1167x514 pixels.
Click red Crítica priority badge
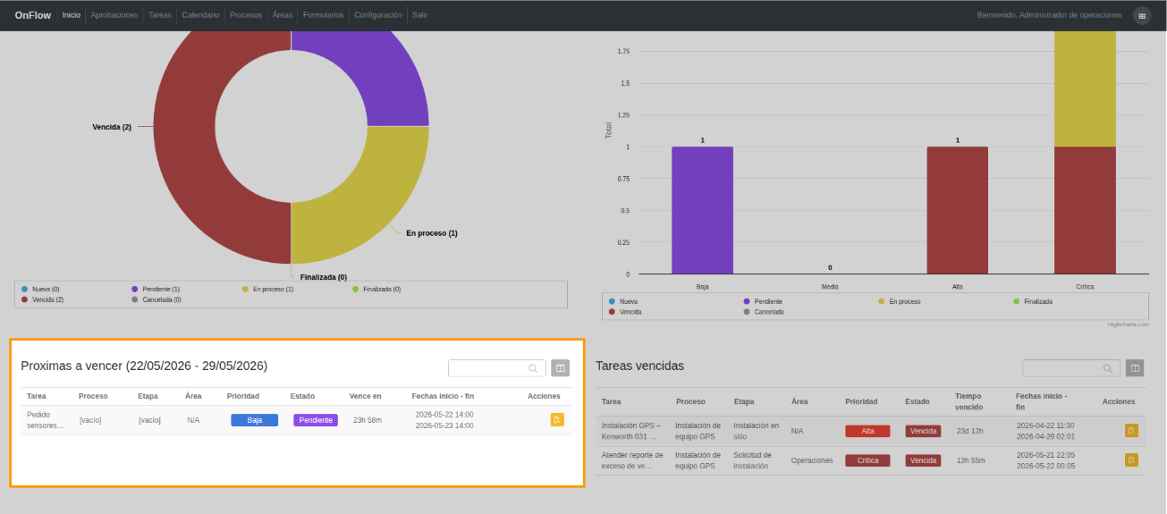tap(867, 460)
